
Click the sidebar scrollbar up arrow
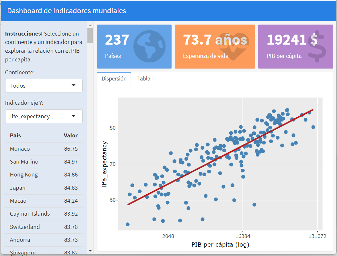90,25
